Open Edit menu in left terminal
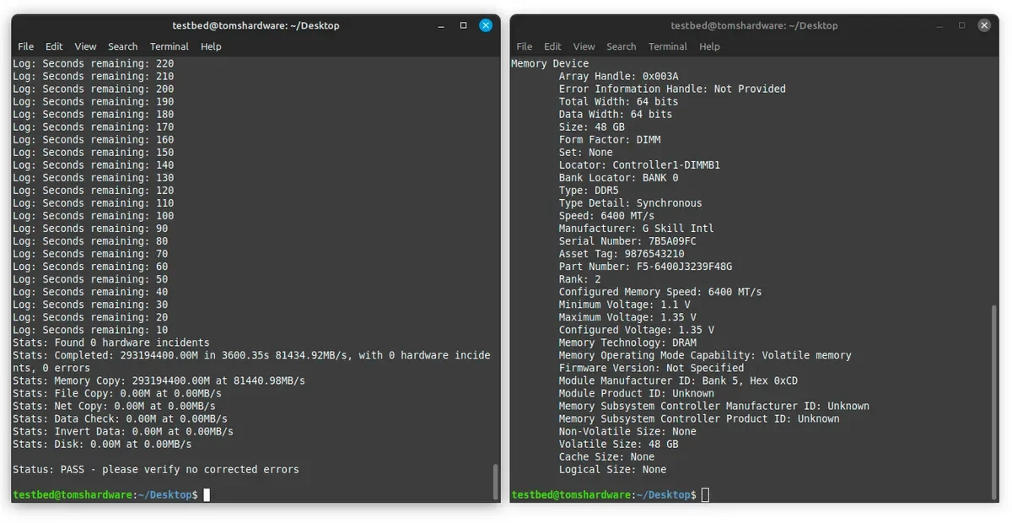Image resolution: width=1012 pixels, height=523 pixels. pos(54,46)
